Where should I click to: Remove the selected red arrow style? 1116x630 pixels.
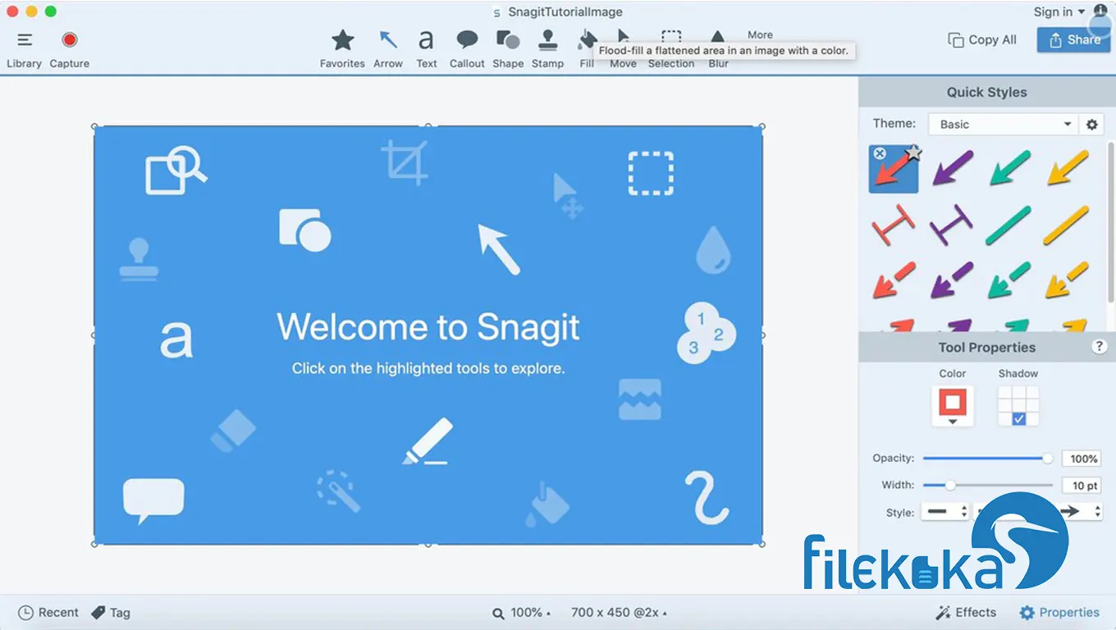click(880, 153)
